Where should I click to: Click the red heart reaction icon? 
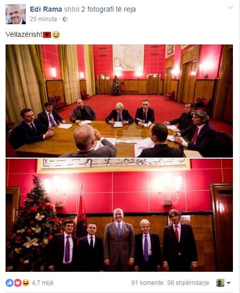click(18, 283)
